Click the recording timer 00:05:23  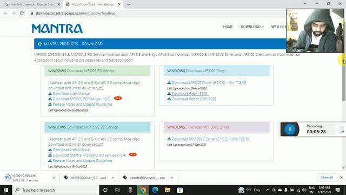316,132
